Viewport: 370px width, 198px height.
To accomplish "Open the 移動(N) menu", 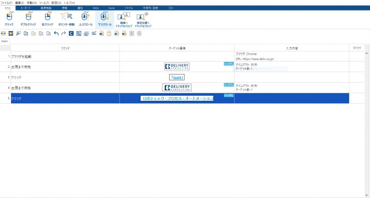I will tap(32, 3).
